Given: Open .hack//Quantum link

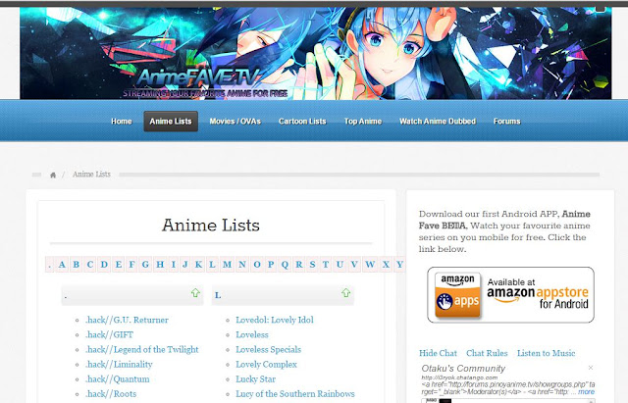Looking at the screenshot, I should (117, 379).
